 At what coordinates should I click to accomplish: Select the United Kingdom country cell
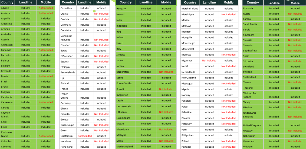pyautogui.click(x=252, y=126)
